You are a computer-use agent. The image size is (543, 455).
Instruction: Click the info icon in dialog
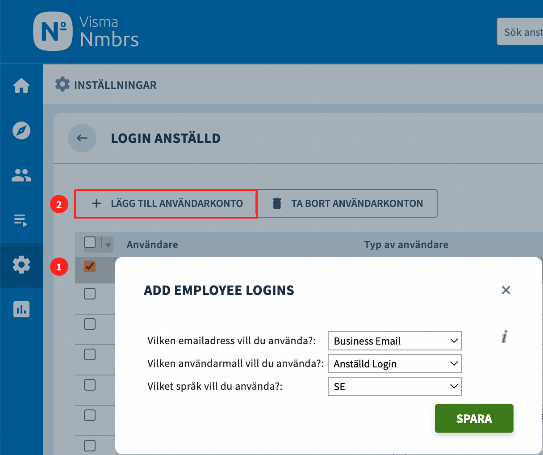click(505, 337)
